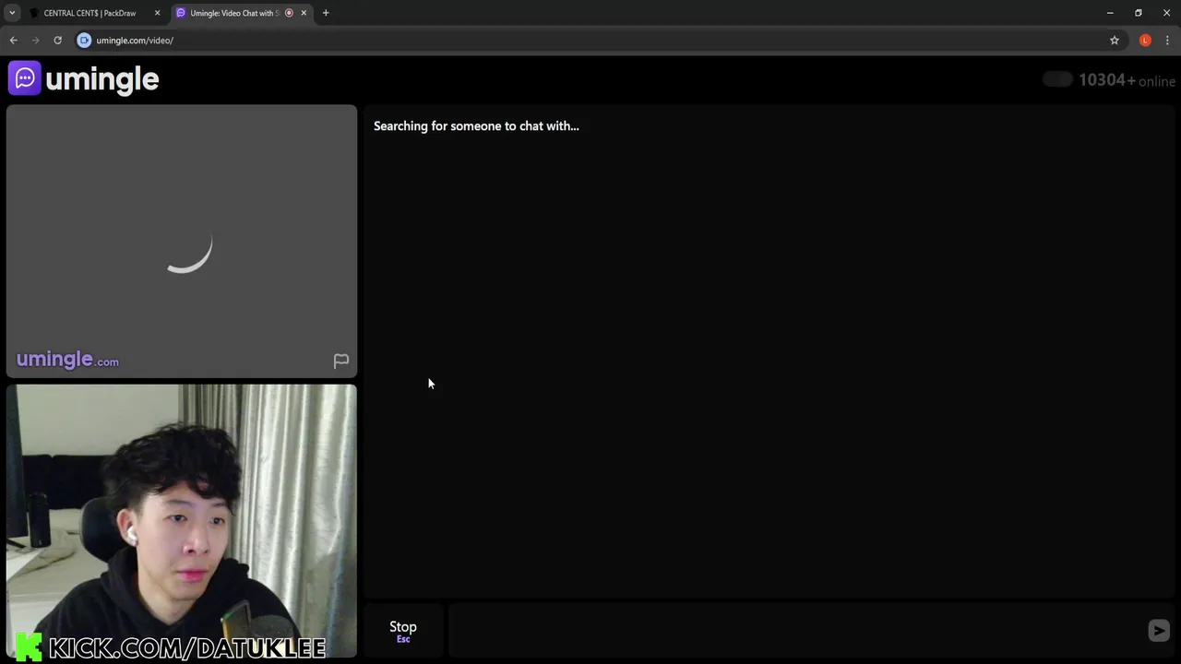This screenshot has height=664, width=1181.
Task: Click the chat message input field
Action: click(x=795, y=631)
